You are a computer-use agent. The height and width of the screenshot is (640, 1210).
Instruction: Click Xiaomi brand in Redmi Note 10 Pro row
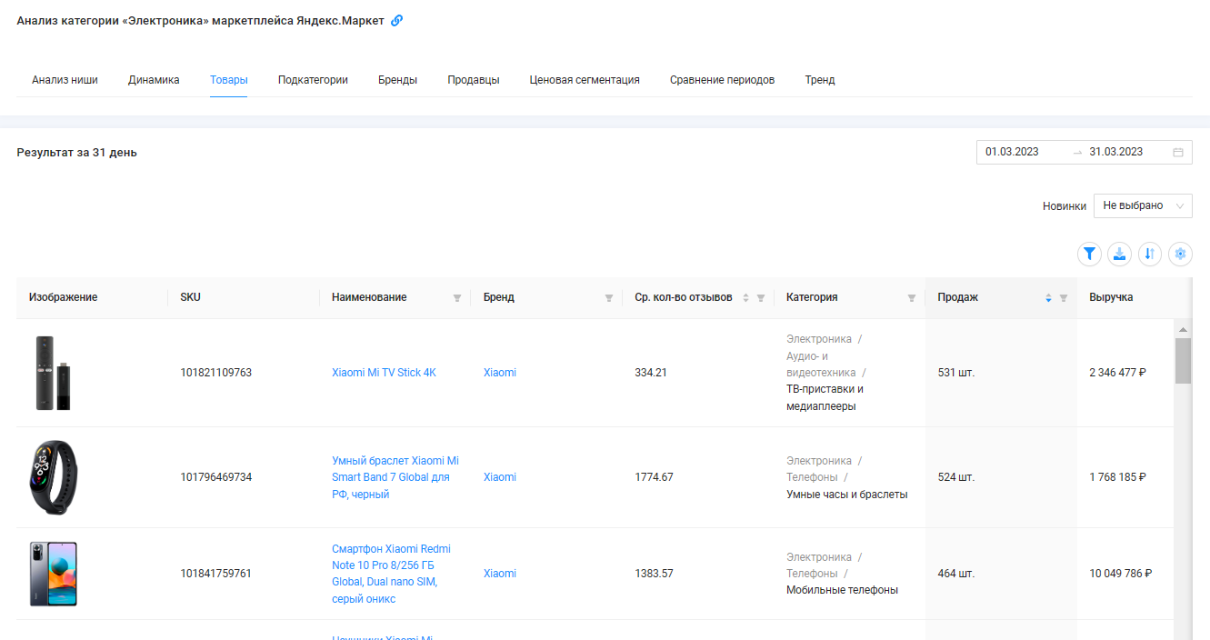click(x=499, y=574)
